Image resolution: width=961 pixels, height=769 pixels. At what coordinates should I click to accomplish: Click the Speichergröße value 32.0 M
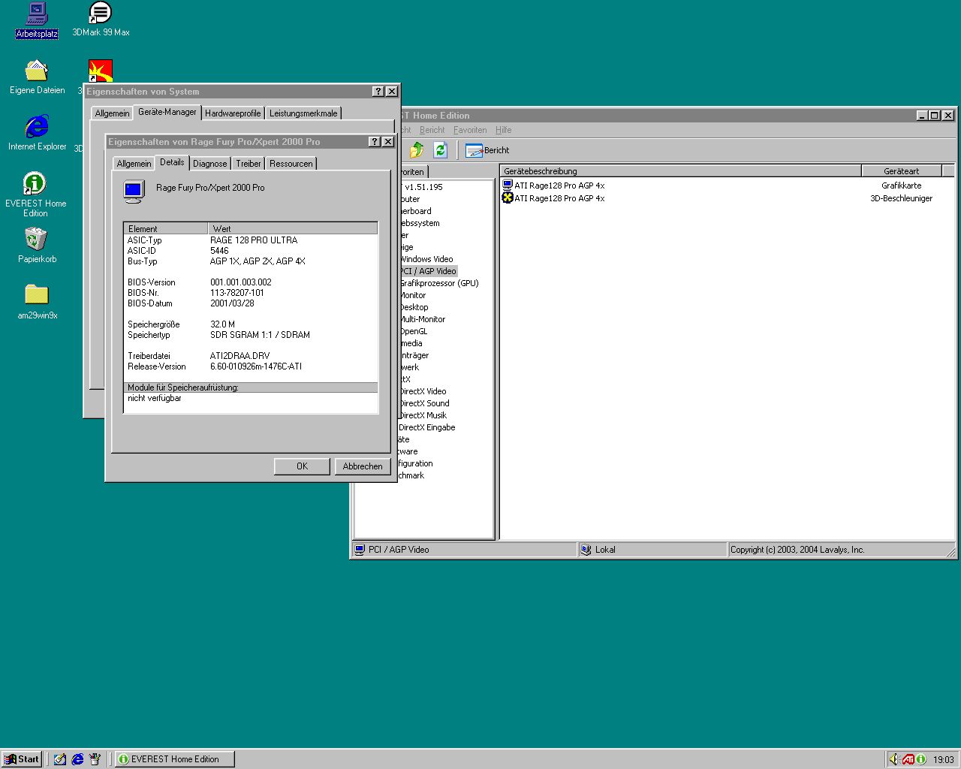point(222,324)
